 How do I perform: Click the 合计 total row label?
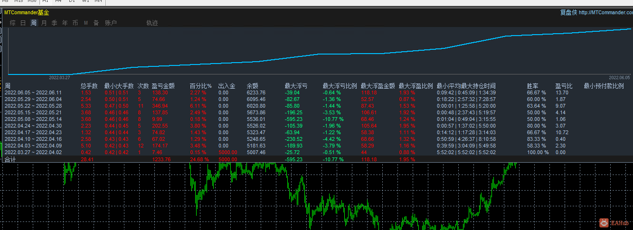10,160
